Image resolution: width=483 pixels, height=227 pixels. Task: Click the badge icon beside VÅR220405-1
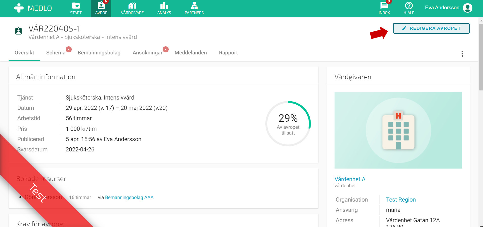click(x=18, y=31)
